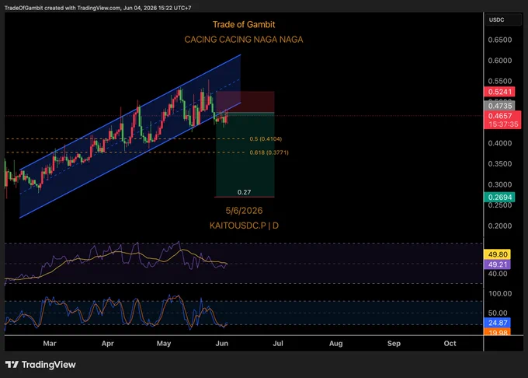This screenshot has width=528, height=378.
Task: Click the red stop-loss zone of short position
Action: tap(245, 102)
